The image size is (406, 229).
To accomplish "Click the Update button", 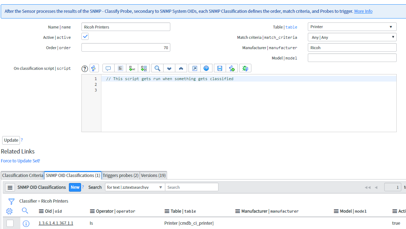I will click(x=11, y=140).
